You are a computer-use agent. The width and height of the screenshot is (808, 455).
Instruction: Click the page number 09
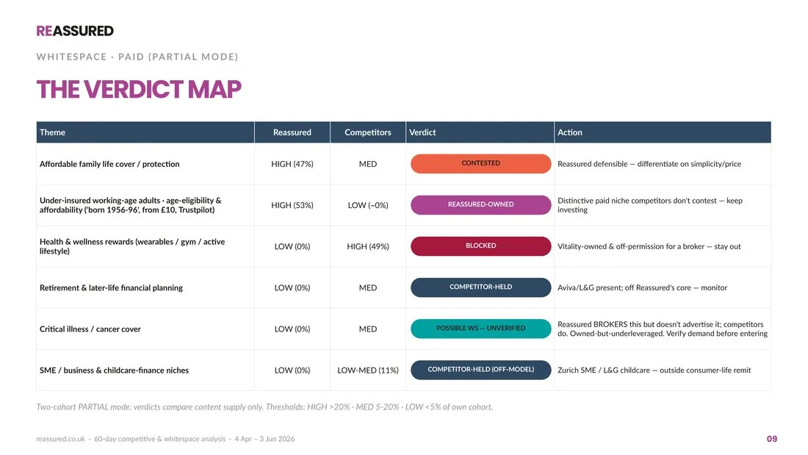pos(772,439)
